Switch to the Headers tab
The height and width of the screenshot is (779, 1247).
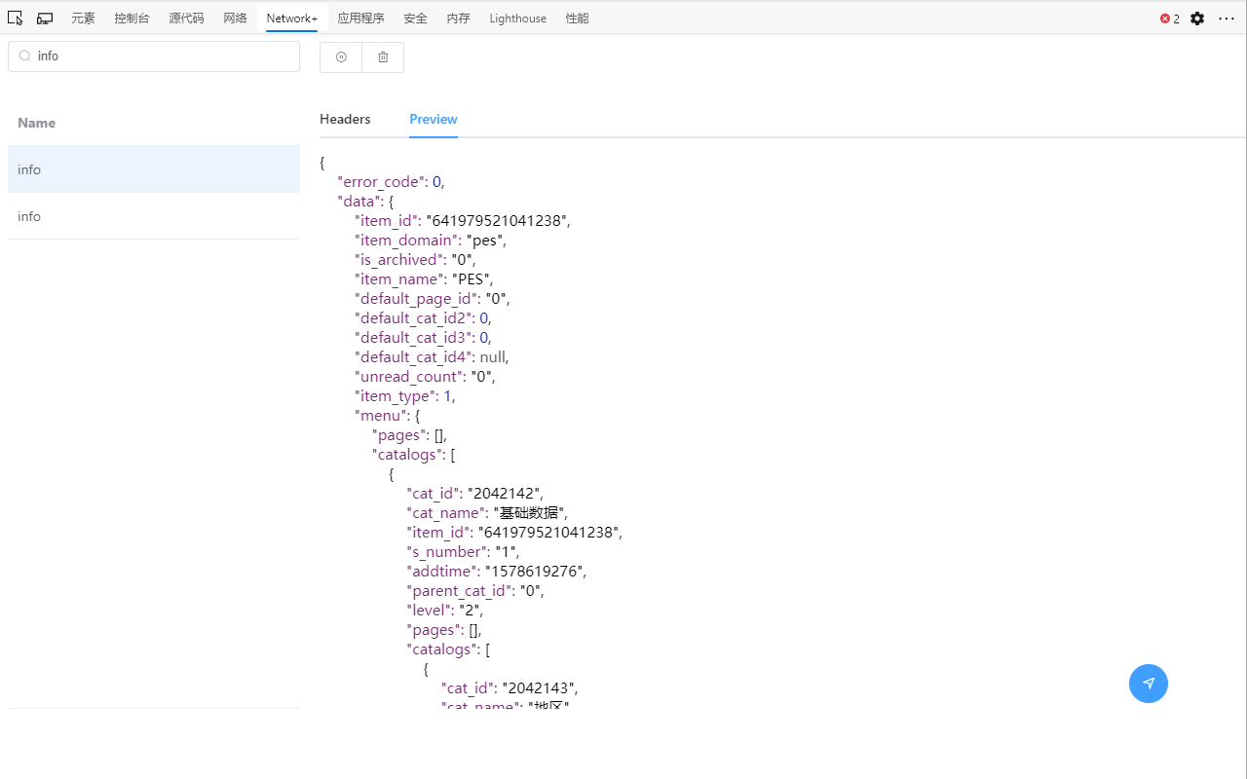coord(345,119)
